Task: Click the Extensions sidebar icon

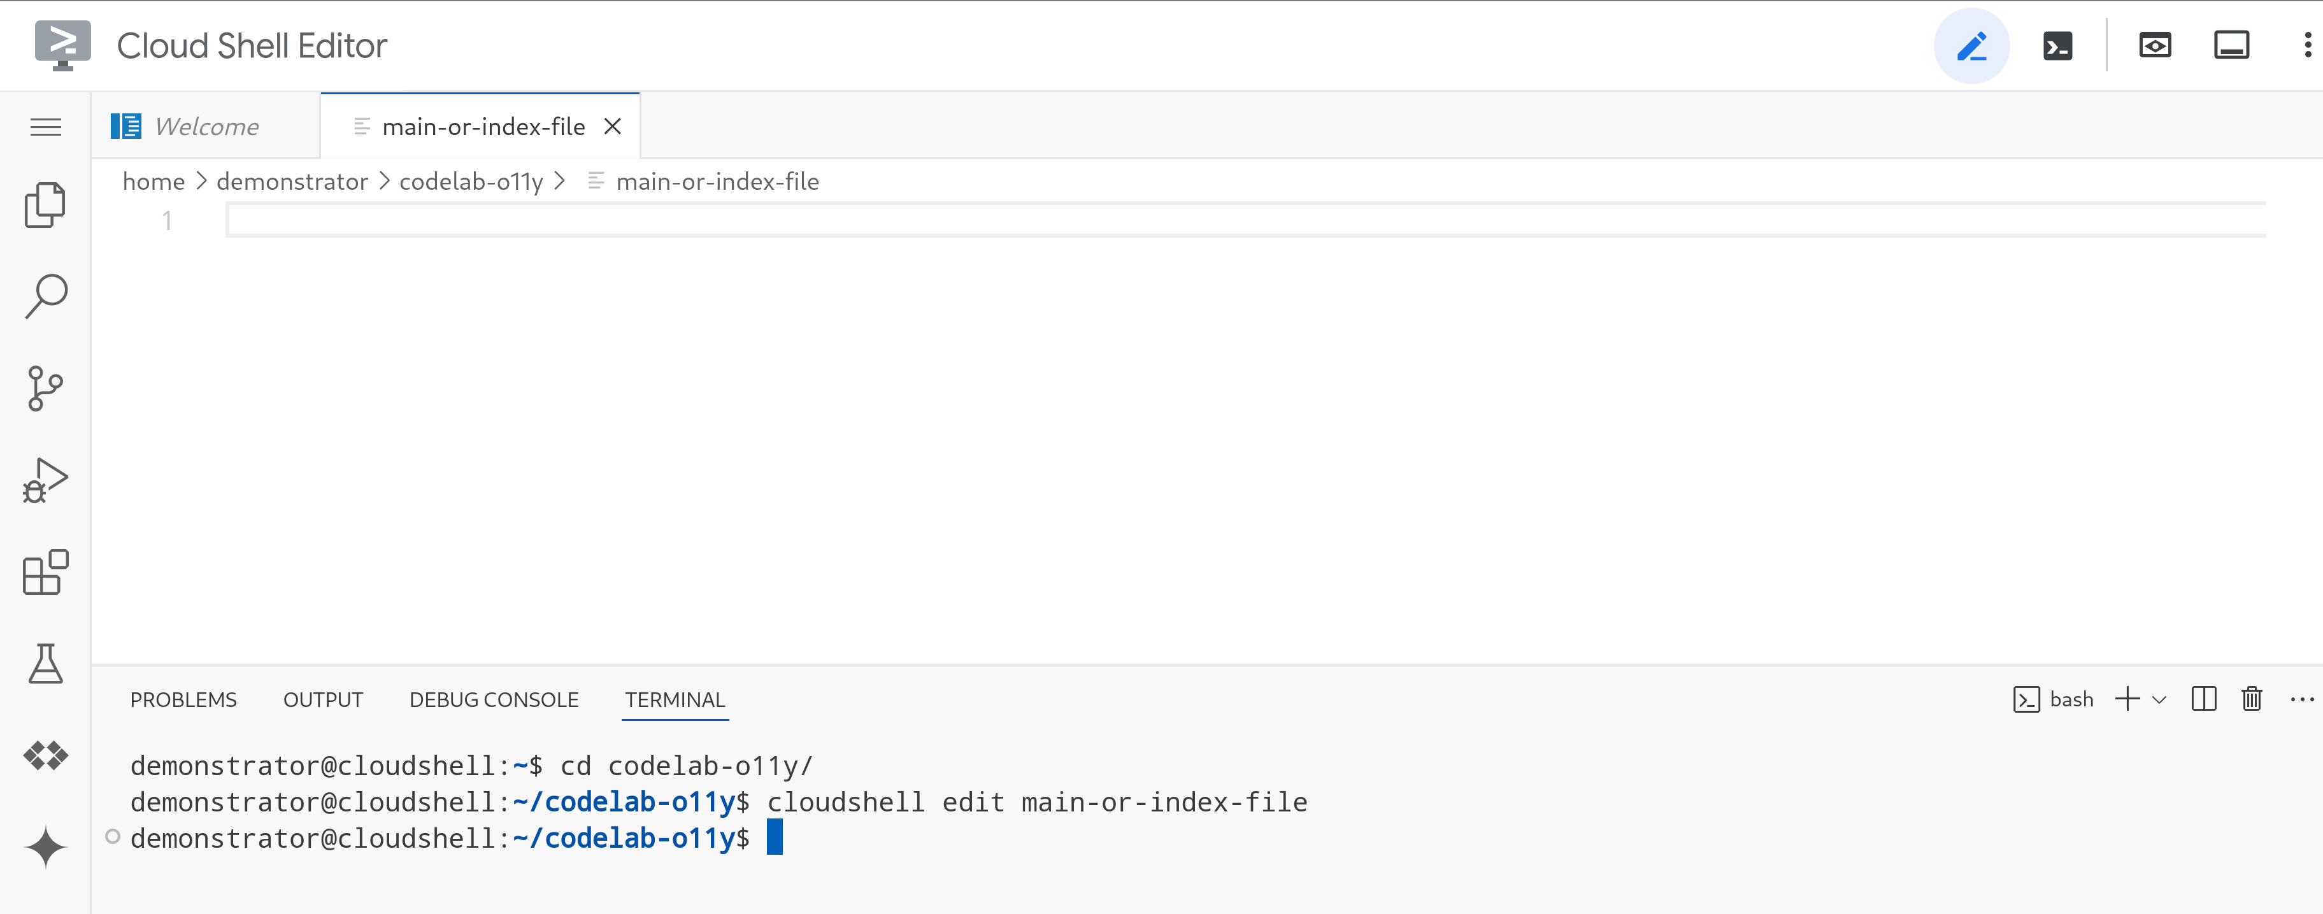Action: (45, 575)
